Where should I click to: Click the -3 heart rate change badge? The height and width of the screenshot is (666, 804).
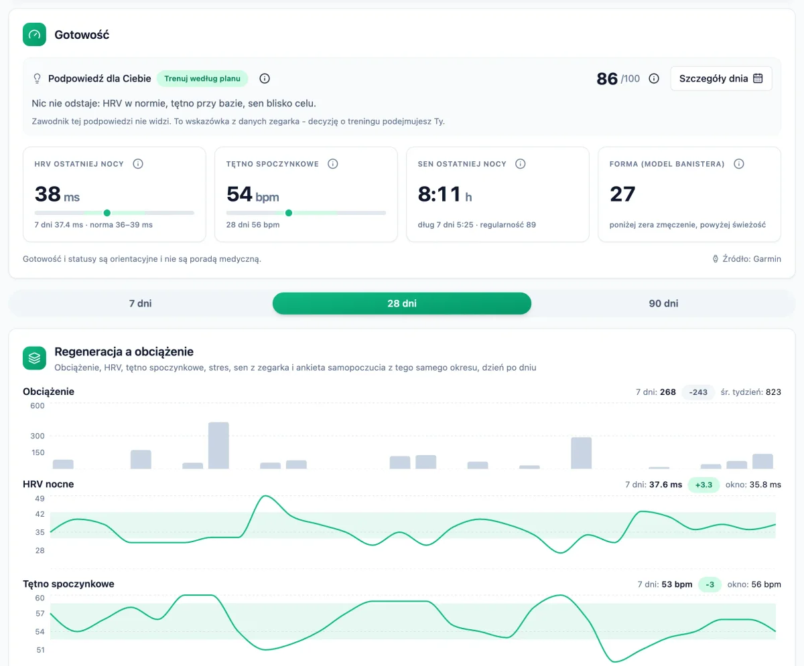pyautogui.click(x=710, y=584)
